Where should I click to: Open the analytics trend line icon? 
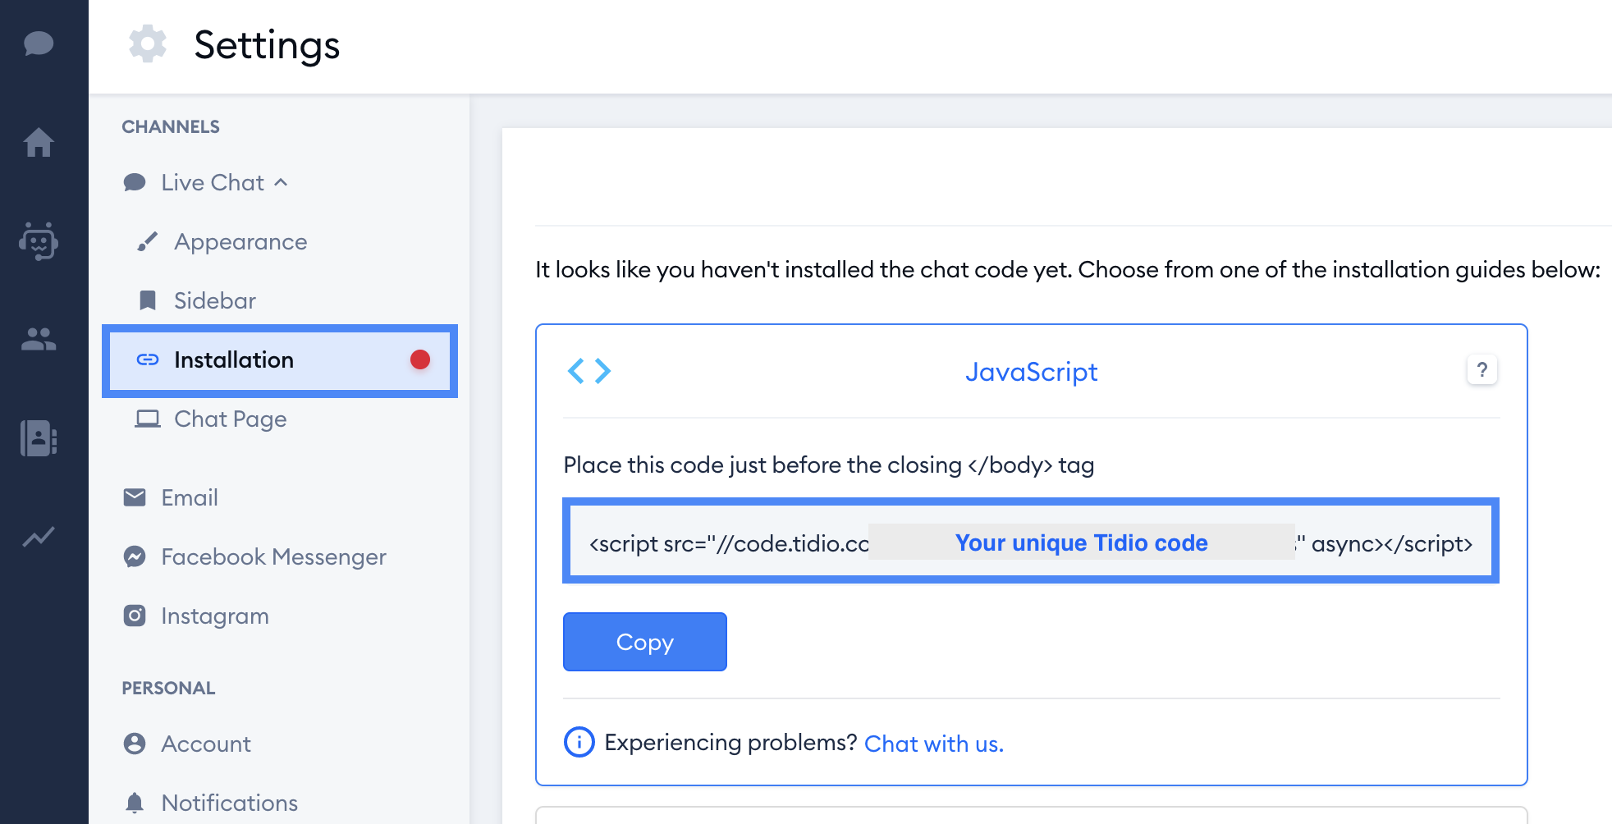[39, 537]
